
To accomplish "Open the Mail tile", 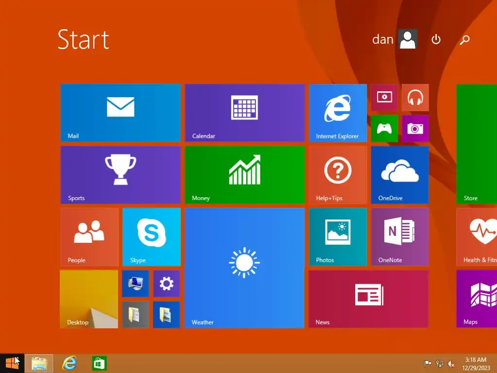I will click(120, 113).
